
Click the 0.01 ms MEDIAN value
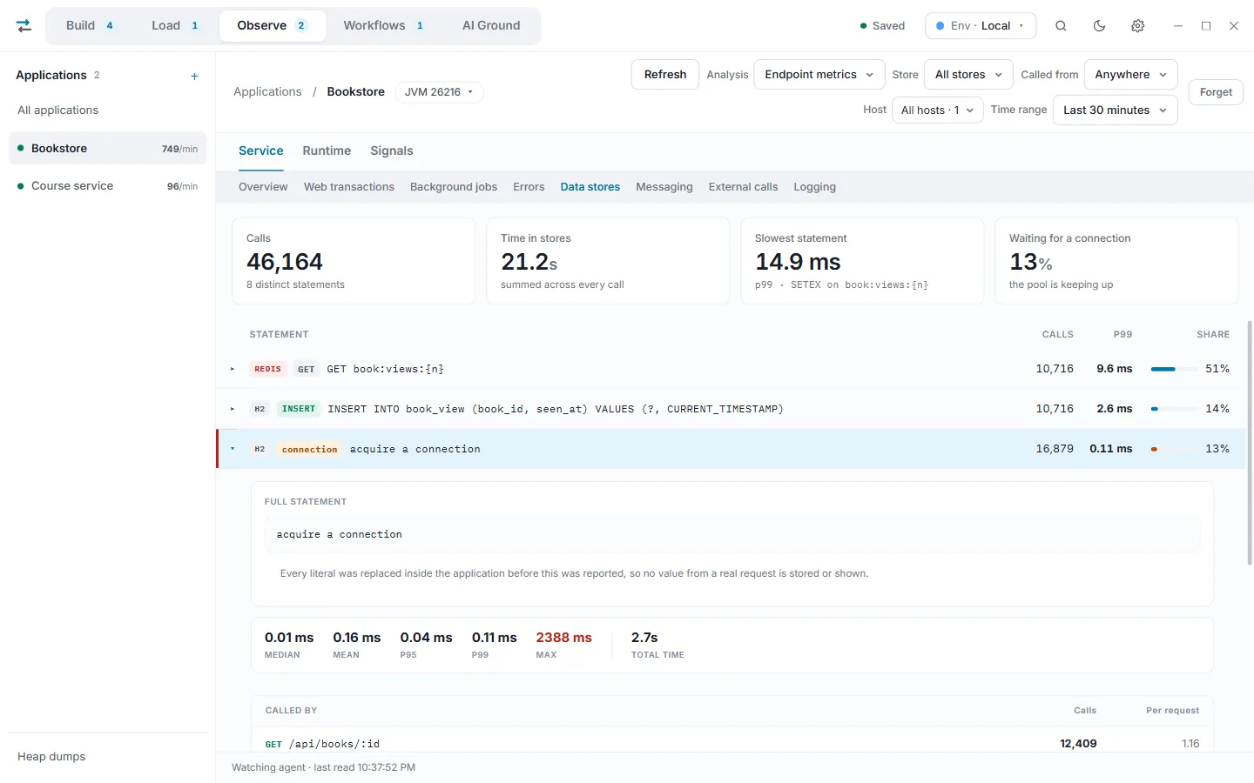tap(289, 638)
